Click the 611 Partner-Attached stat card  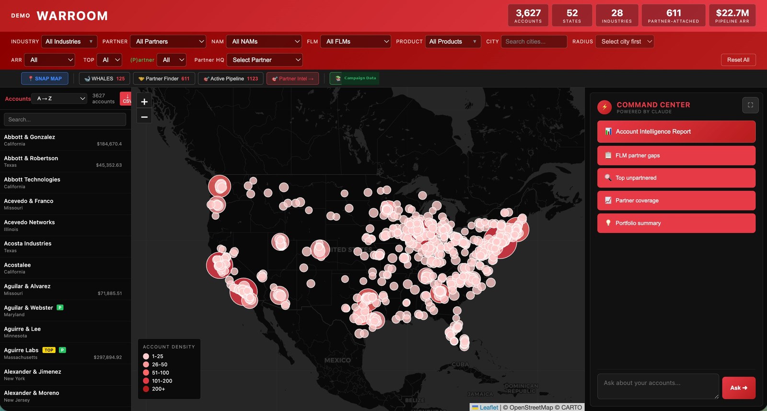click(674, 15)
